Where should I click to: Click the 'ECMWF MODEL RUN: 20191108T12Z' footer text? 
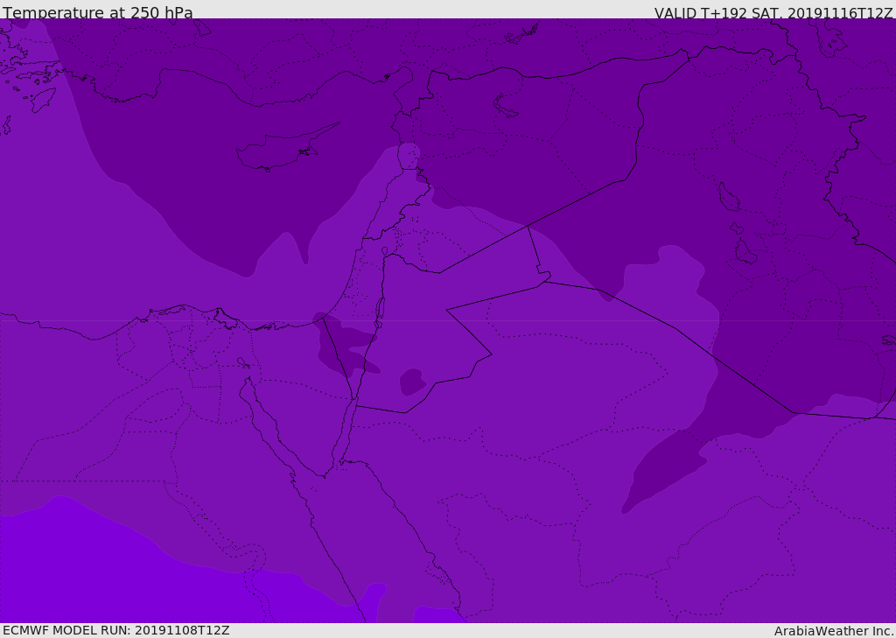(116, 630)
